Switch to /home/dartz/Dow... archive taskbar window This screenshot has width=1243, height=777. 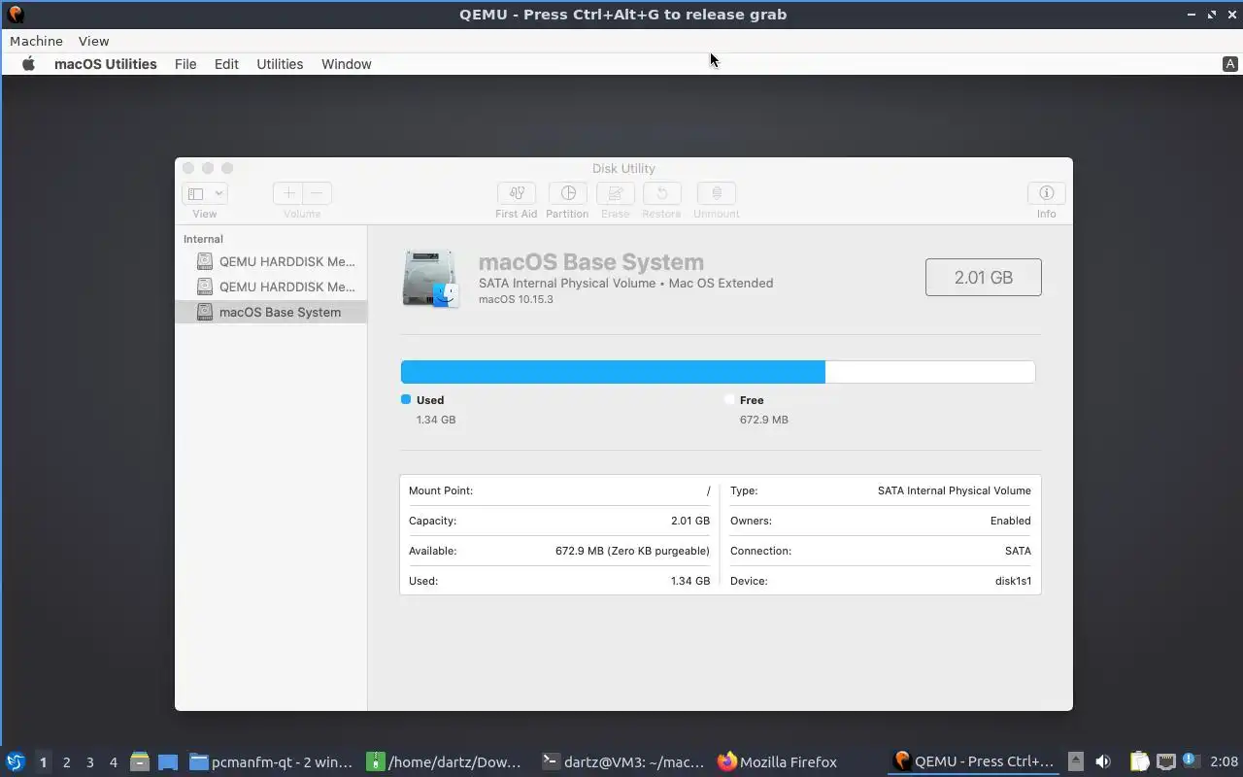pyautogui.click(x=446, y=762)
